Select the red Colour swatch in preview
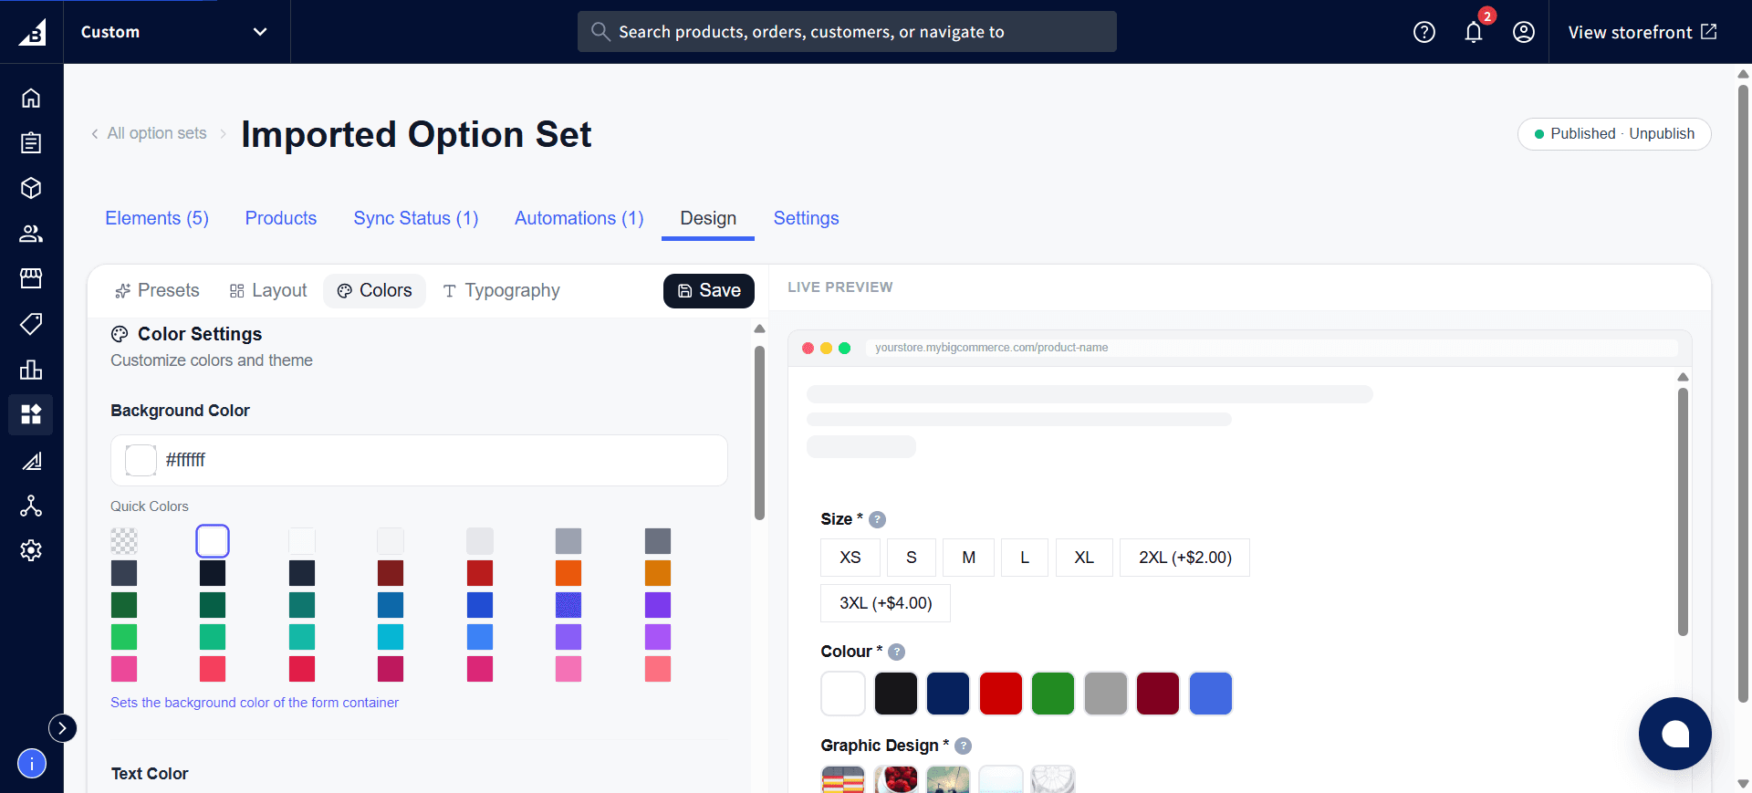This screenshot has height=793, width=1752. (x=1001, y=694)
